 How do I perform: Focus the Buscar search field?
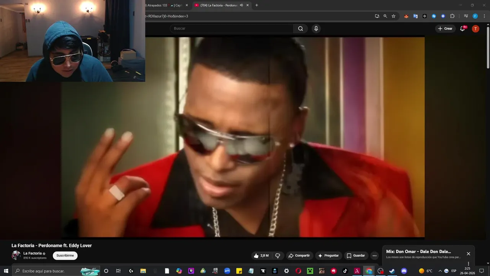(x=232, y=28)
